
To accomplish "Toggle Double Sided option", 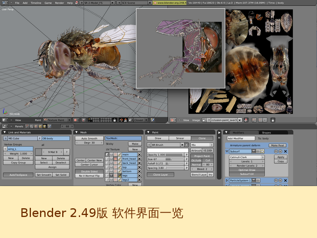I will [89, 171].
